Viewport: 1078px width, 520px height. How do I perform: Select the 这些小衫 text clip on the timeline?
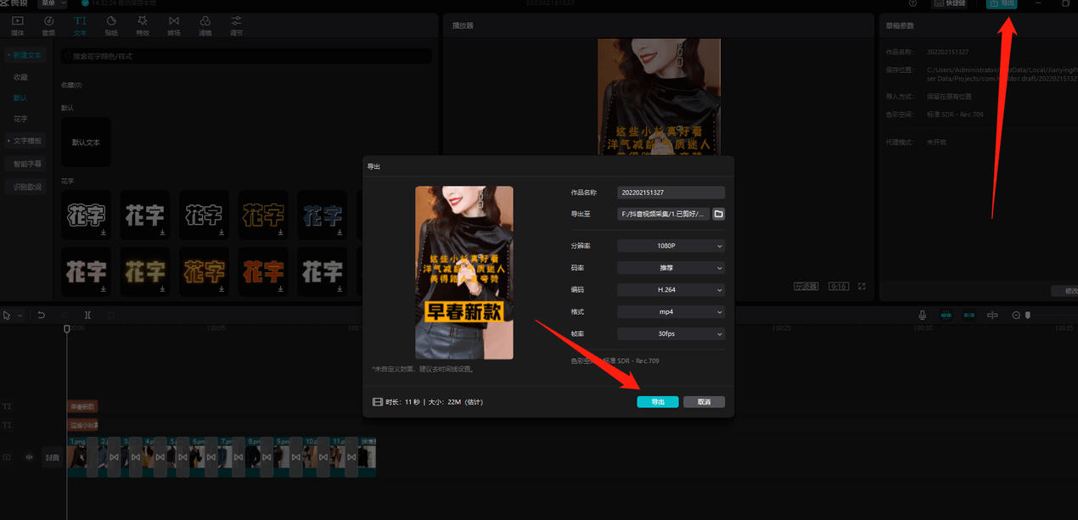[x=83, y=425]
